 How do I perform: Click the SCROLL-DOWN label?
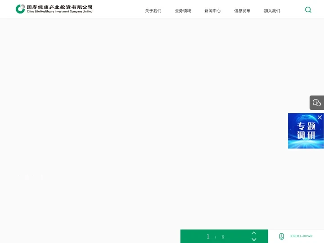pyautogui.click(x=301, y=236)
